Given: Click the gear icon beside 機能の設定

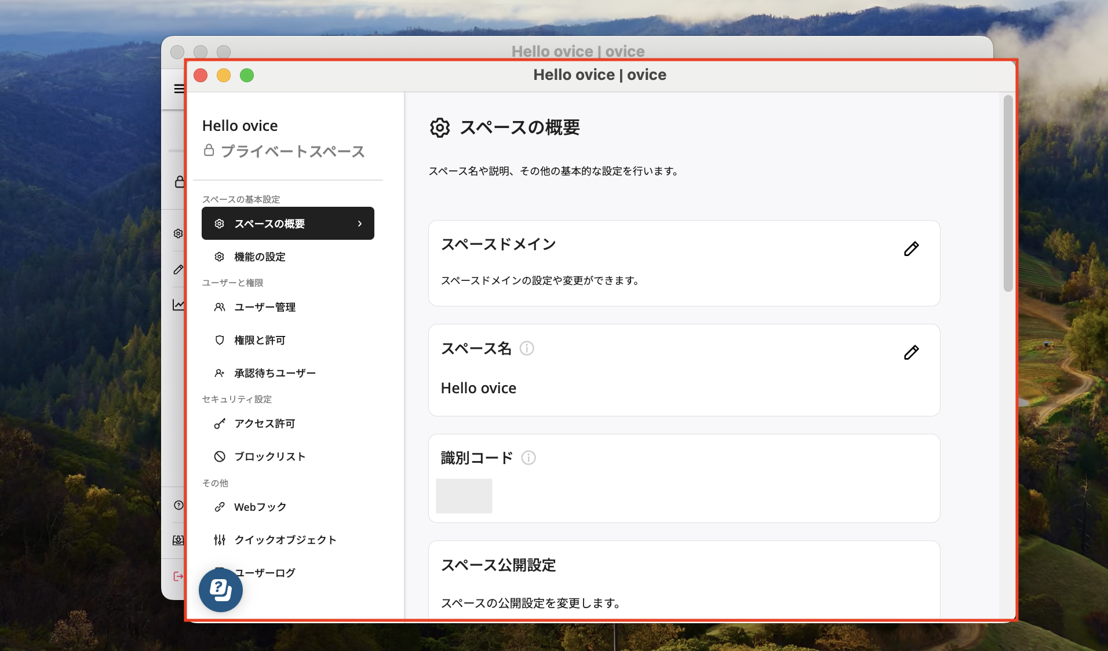Looking at the screenshot, I should 220,257.
